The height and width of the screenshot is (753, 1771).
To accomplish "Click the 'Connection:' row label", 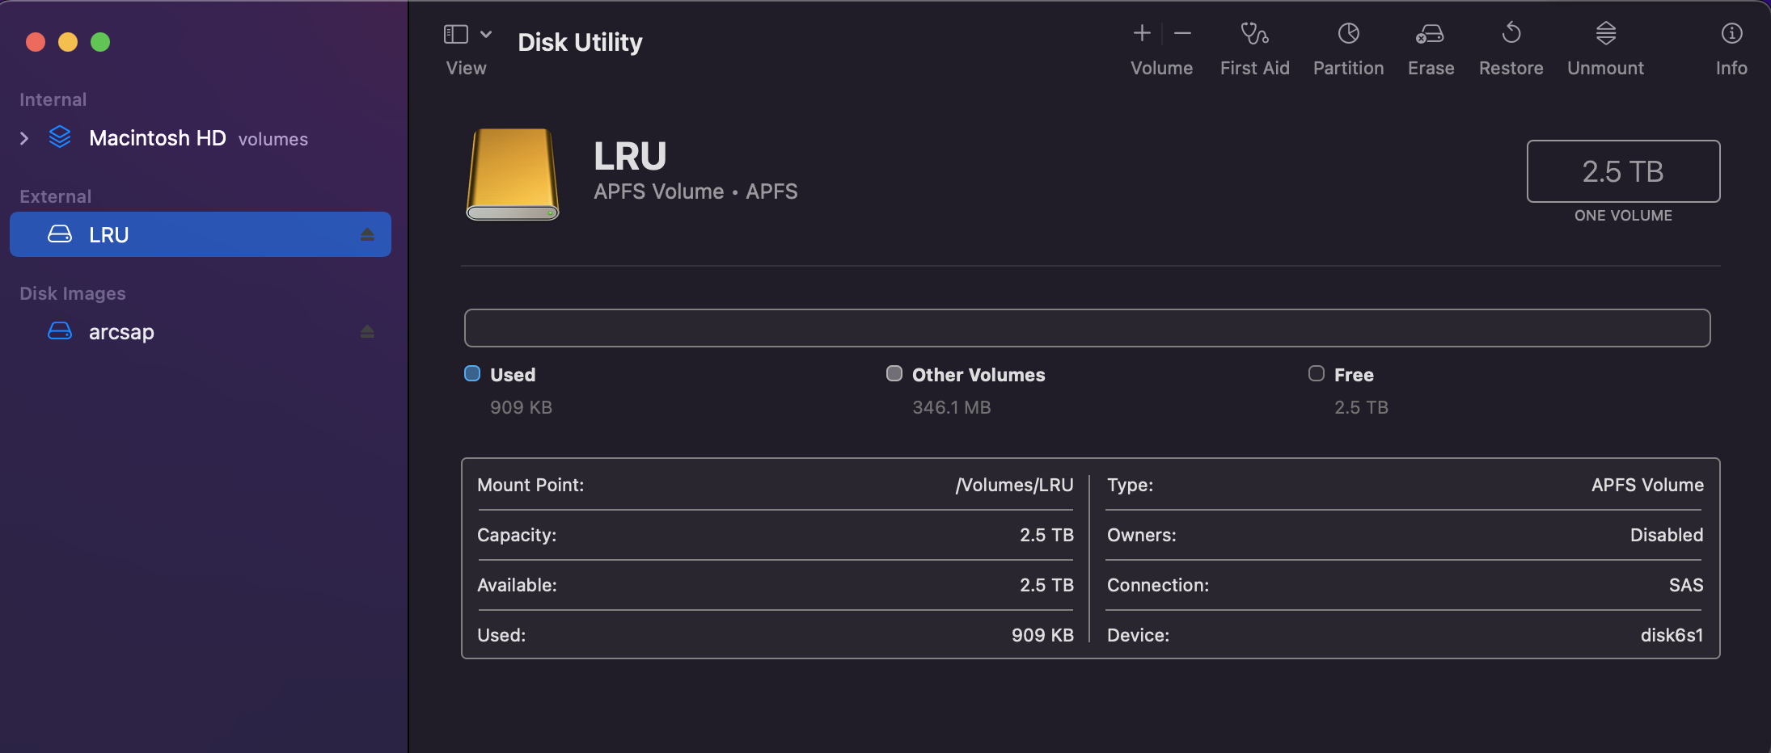I will [1158, 585].
